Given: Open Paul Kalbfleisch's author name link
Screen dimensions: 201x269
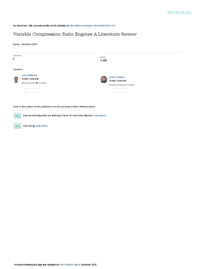Looking at the screenshot, I should pos(29,75).
